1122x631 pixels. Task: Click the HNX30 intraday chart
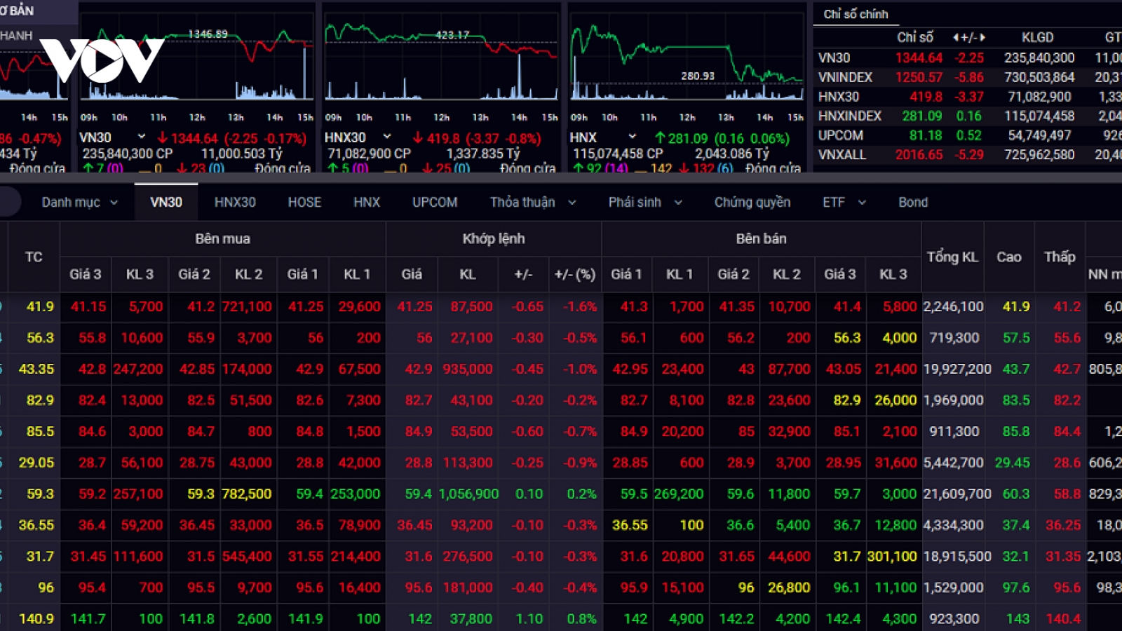(x=441, y=63)
